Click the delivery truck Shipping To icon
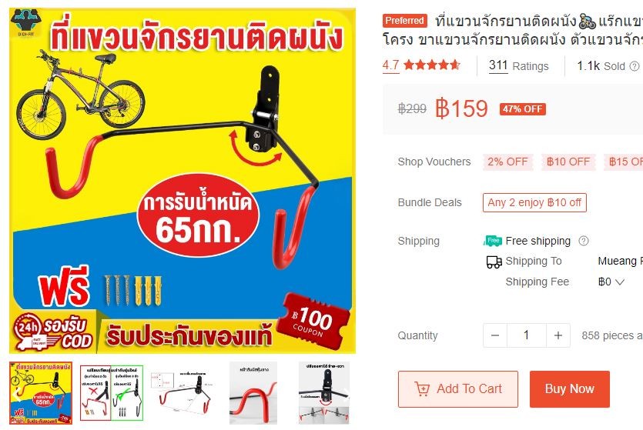Image resolution: width=643 pixels, height=430 pixels. [494, 262]
